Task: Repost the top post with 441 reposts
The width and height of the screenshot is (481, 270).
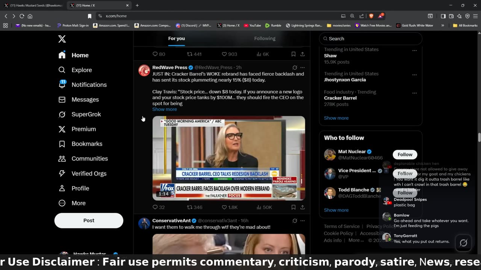Action: click(x=195, y=54)
